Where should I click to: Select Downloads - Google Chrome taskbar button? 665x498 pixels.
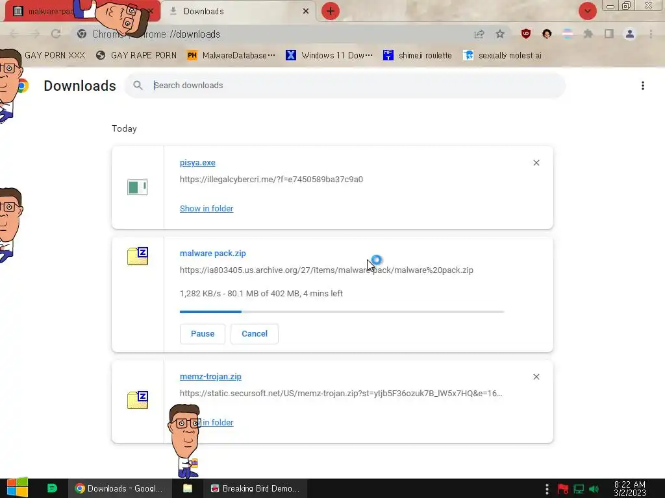119,488
